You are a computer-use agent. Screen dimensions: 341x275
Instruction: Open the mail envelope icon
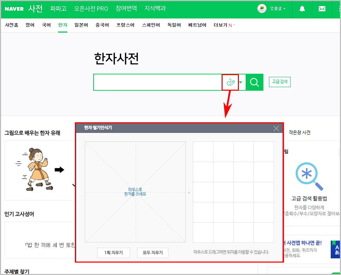(x=322, y=9)
